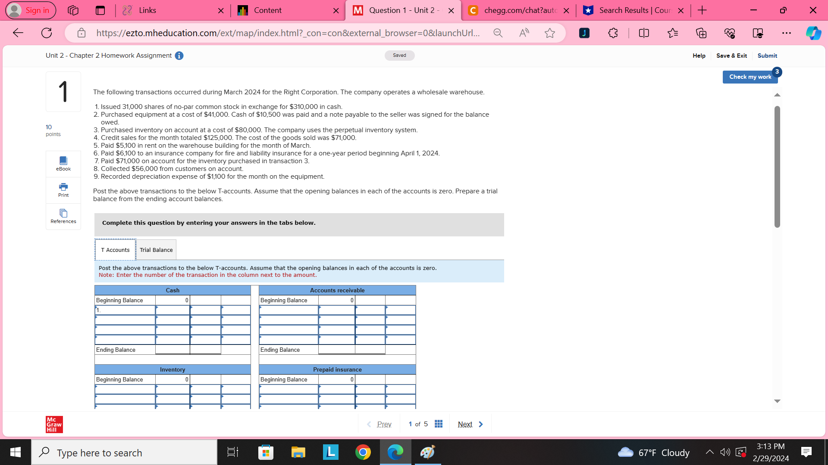The image size is (828, 465).
Task: Click the scroll down arrow on the page
Action: coord(777,401)
